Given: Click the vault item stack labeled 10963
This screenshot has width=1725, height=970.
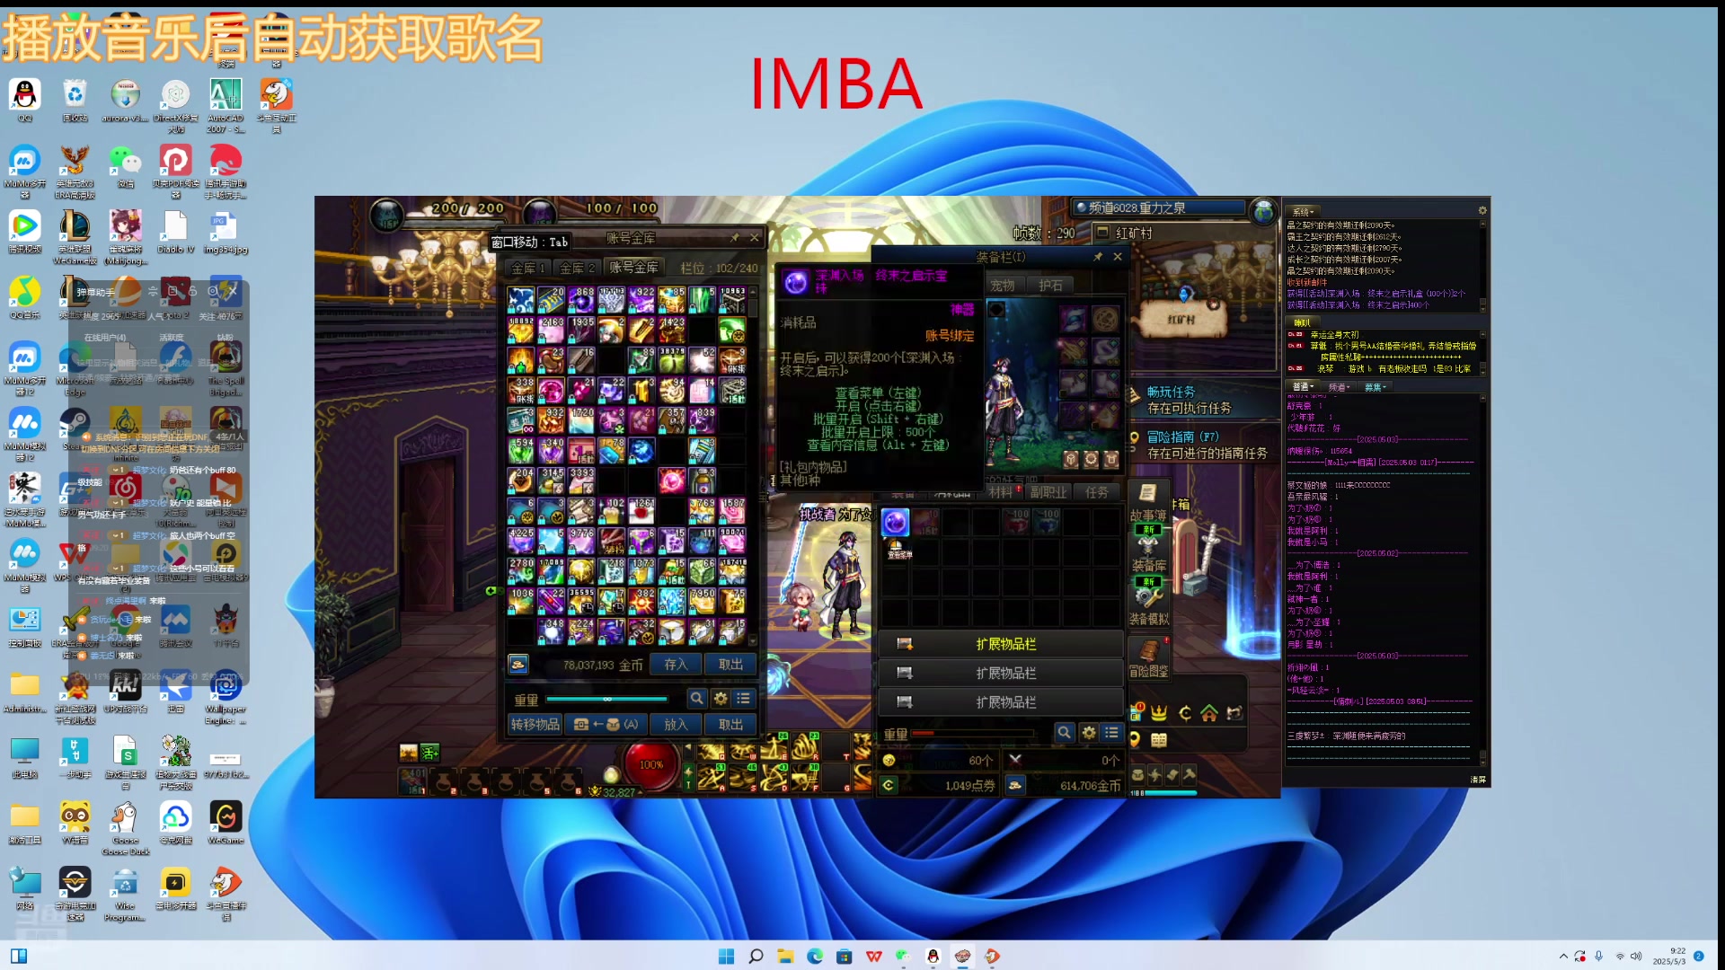Looking at the screenshot, I should point(732,300).
